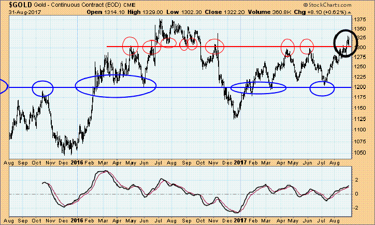Click the blue ellipse around October 2015

tap(43, 88)
